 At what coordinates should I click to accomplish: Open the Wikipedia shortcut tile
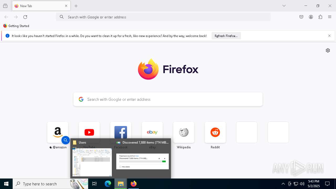[x=184, y=132]
